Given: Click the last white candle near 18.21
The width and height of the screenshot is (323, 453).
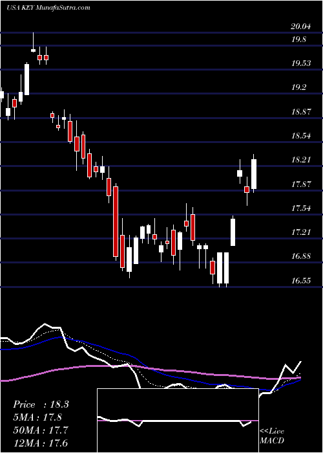Looking at the screenshot, I should pos(254,174).
